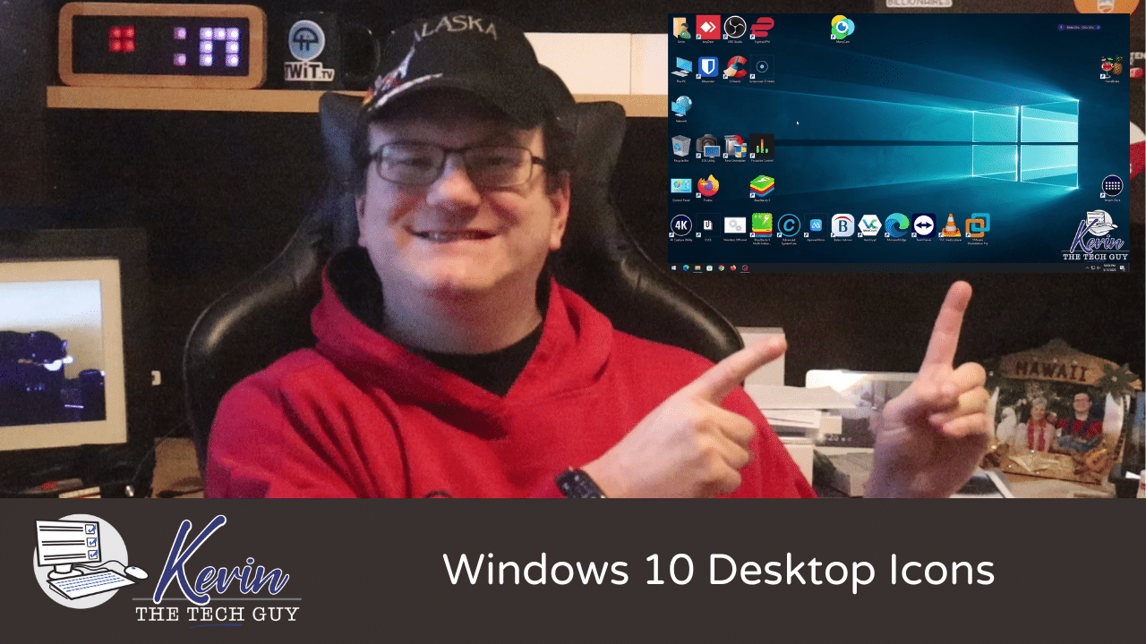Launch ExpressVPN desktop shortcut
Screen dimensions: 1146x644
(x=762, y=28)
